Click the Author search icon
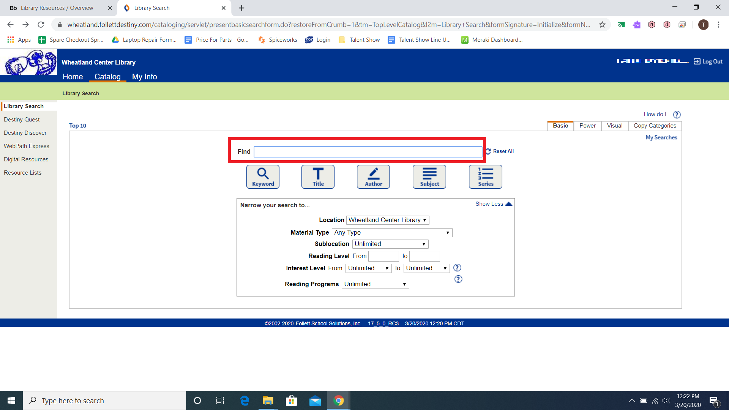The image size is (729, 410). (373, 177)
